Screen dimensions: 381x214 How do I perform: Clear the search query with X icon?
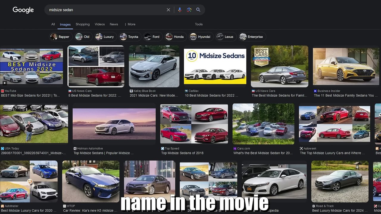pos(168,10)
